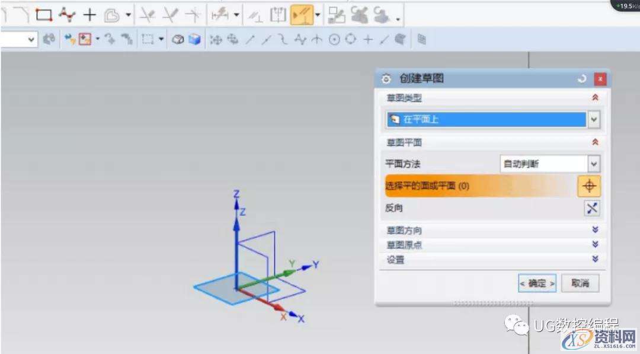Screen dimensions: 640x354
Task: Activate the Quick Trim tool
Action: coord(147,14)
